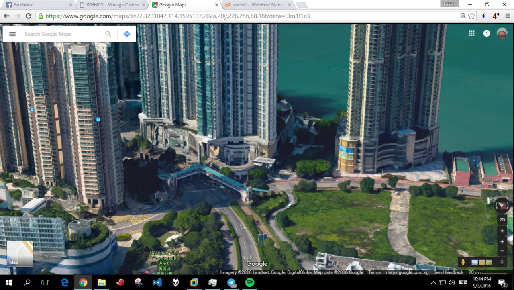The image size is (514, 290).
Task: Open the Google Maps hamburger menu
Action: click(12, 34)
